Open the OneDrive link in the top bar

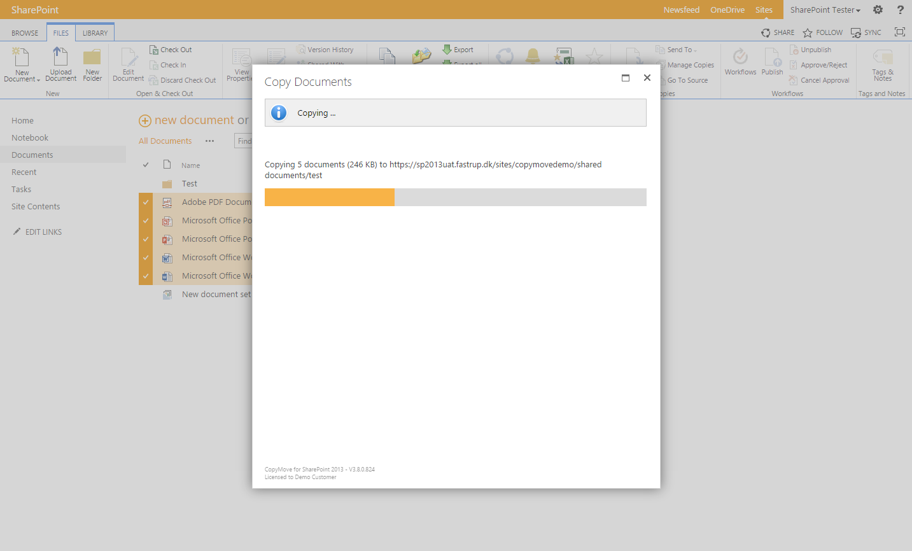tap(727, 10)
